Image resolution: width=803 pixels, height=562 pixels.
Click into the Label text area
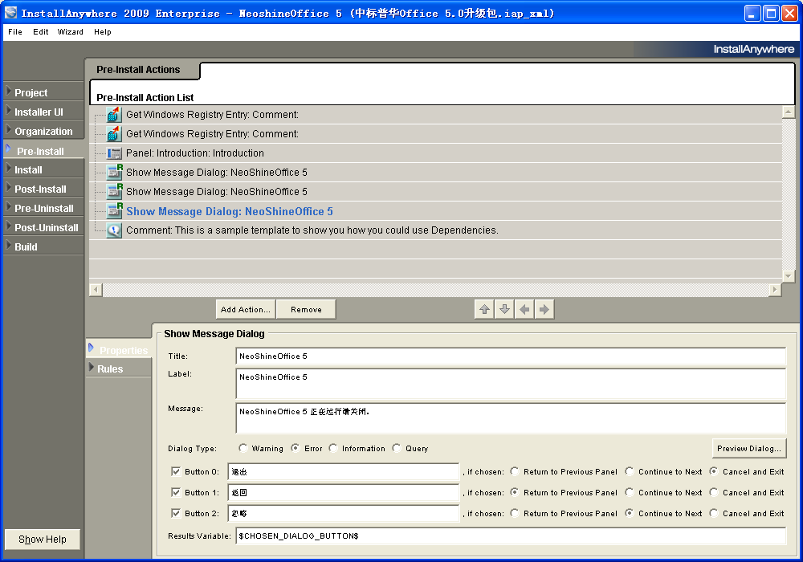click(x=511, y=384)
